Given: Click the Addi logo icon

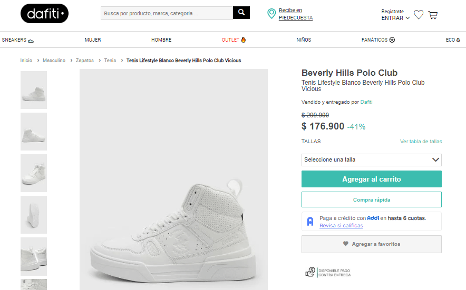Looking at the screenshot, I should [x=310, y=222].
